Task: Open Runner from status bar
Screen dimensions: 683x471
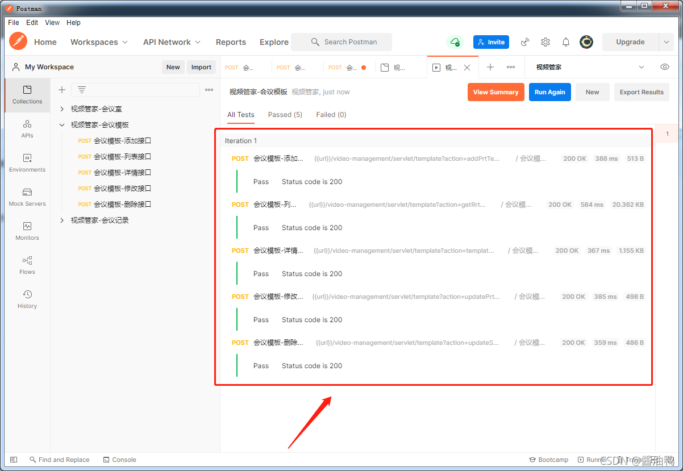Action: [592, 460]
